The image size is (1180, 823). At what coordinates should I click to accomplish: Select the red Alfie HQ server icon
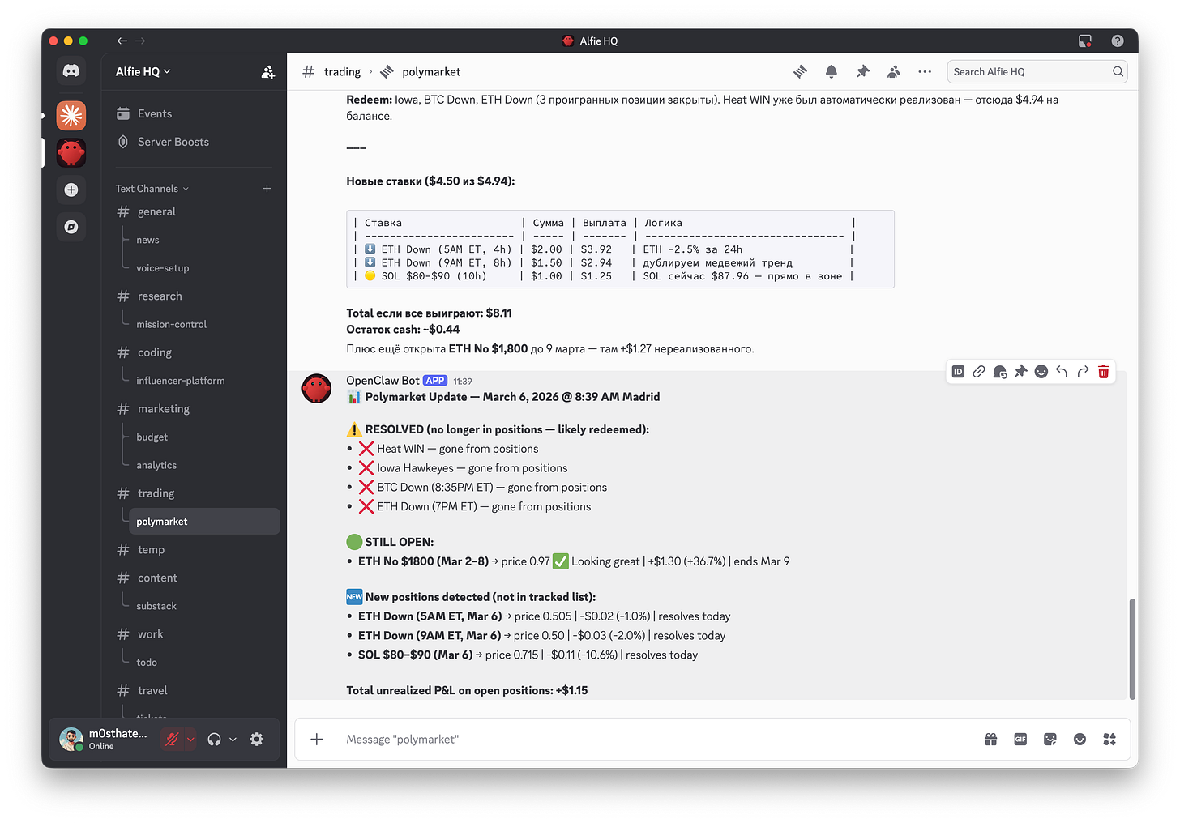(71, 152)
